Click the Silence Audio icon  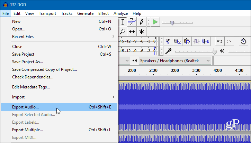click(x=206, y=41)
